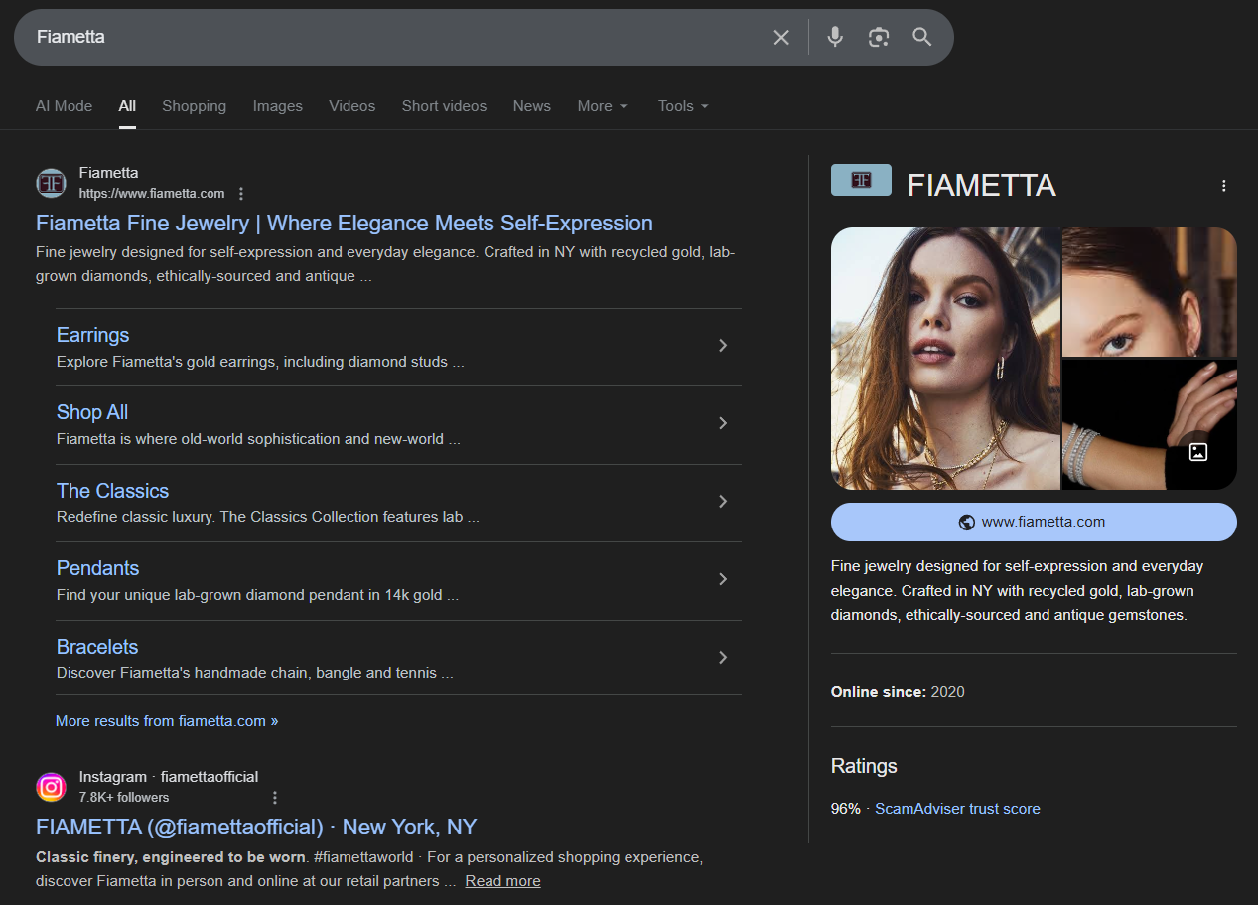Click the fiamettaofficial source name
Image resolution: width=1258 pixels, height=905 pixels.
(210, 777)
